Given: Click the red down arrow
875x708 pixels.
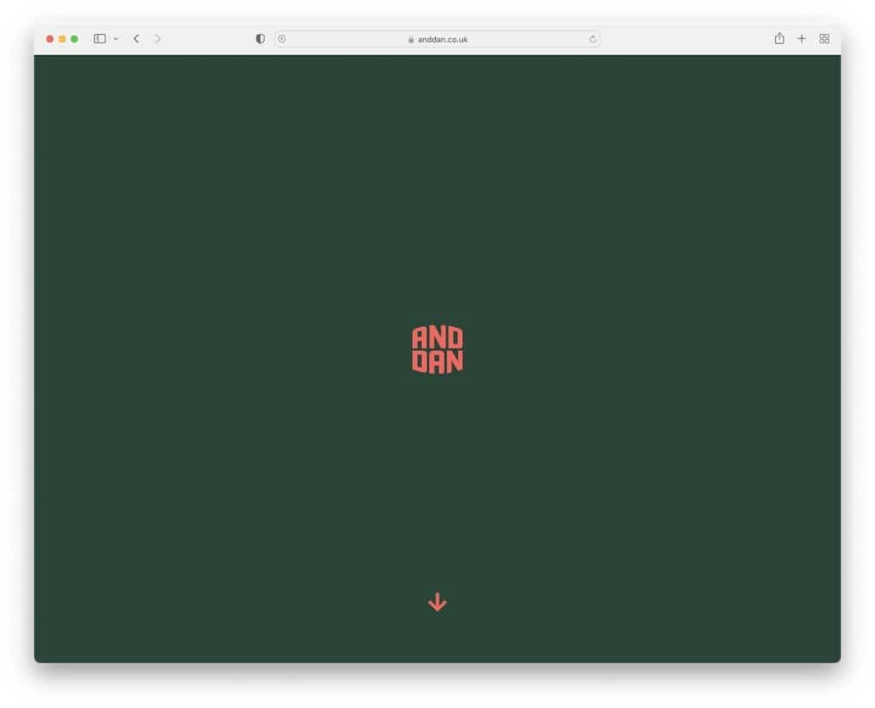Looking at the screenshot, I should point(437,602).
